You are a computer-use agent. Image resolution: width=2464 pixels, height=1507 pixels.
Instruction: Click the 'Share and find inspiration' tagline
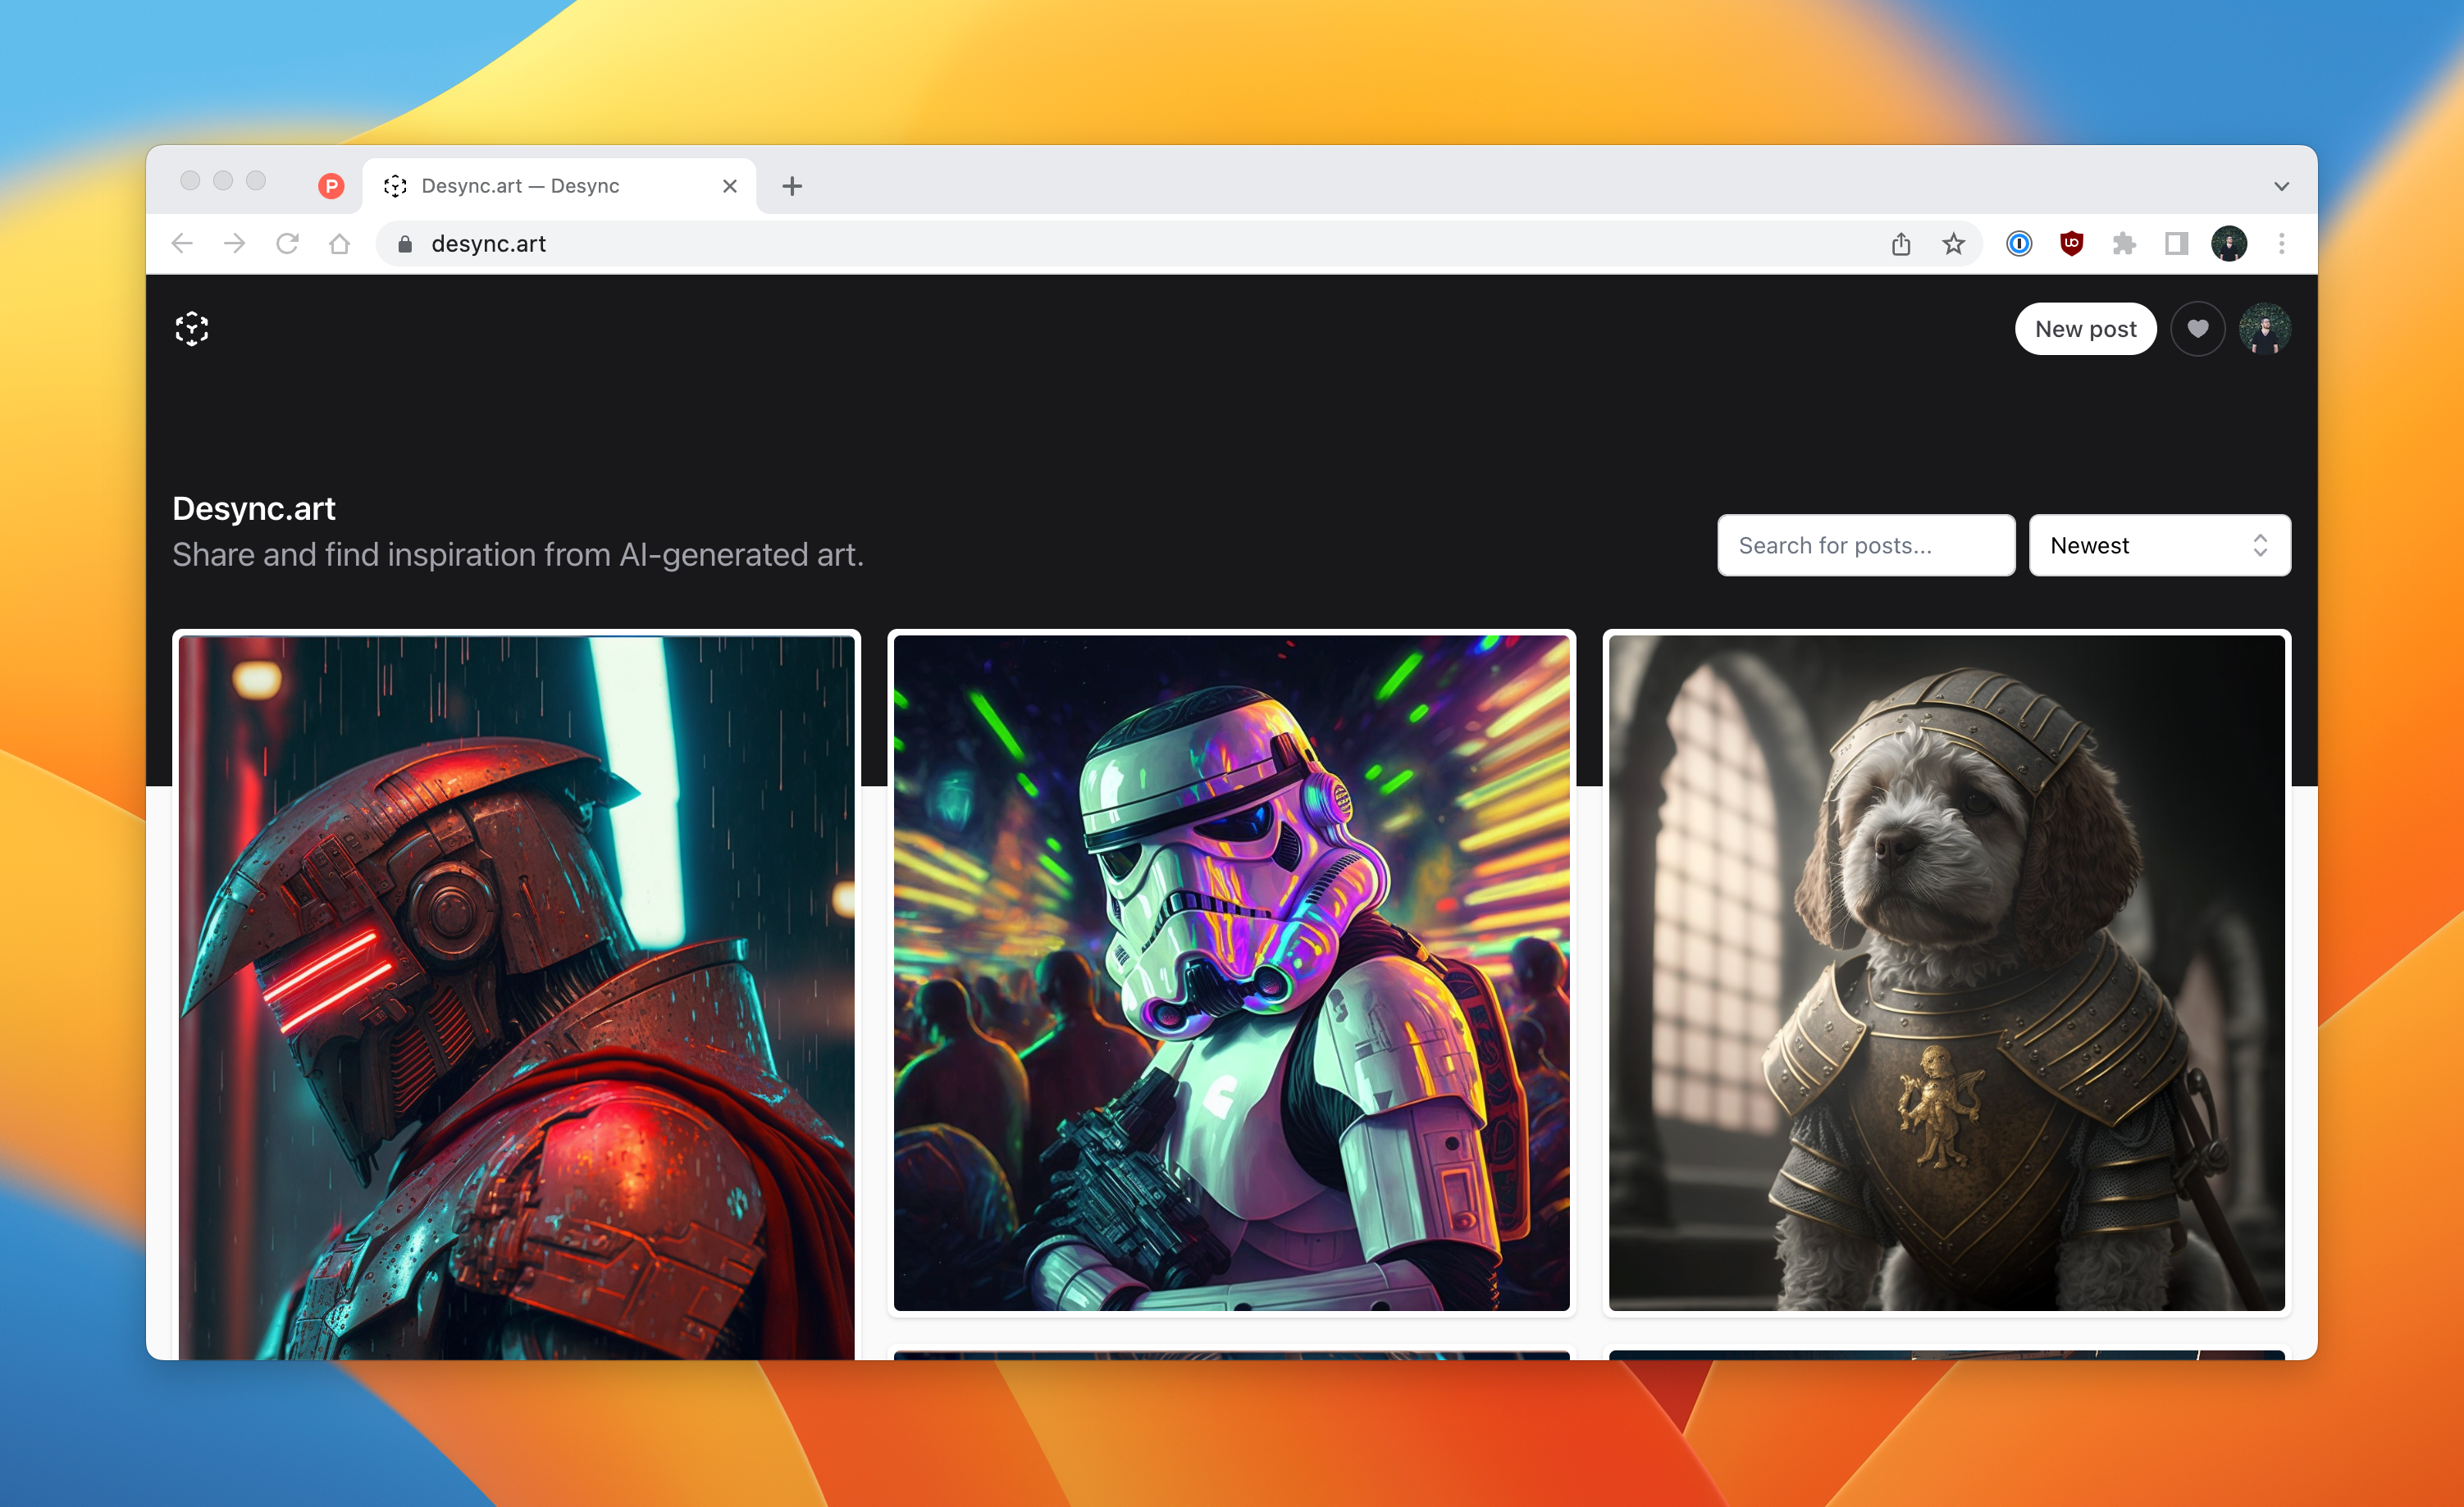518,554
